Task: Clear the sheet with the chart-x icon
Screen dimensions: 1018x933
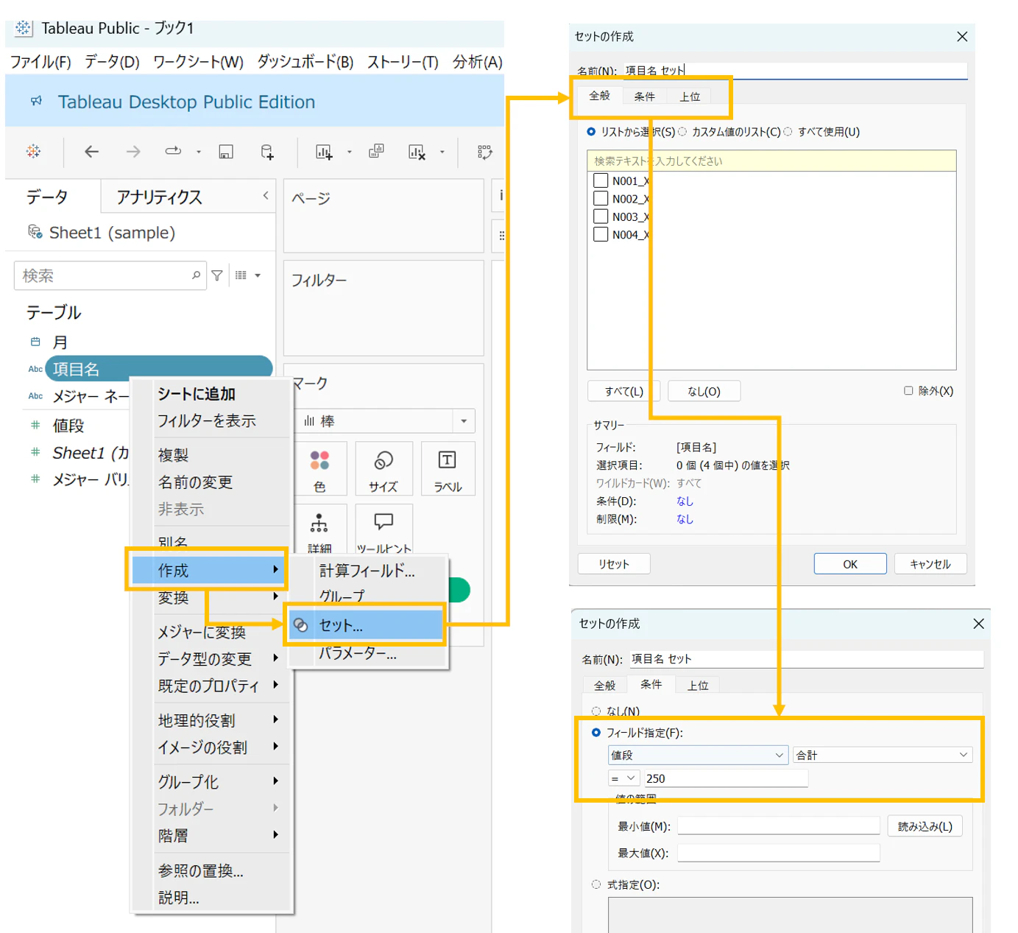Action: 417,152
